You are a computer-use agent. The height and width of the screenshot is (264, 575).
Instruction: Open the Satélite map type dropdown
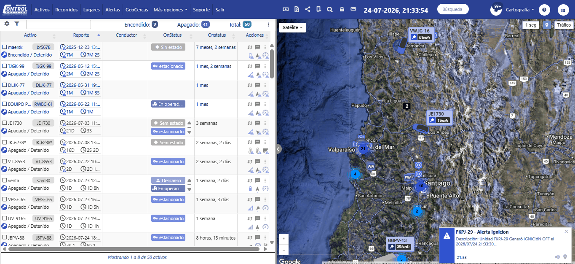pos(292,27)
